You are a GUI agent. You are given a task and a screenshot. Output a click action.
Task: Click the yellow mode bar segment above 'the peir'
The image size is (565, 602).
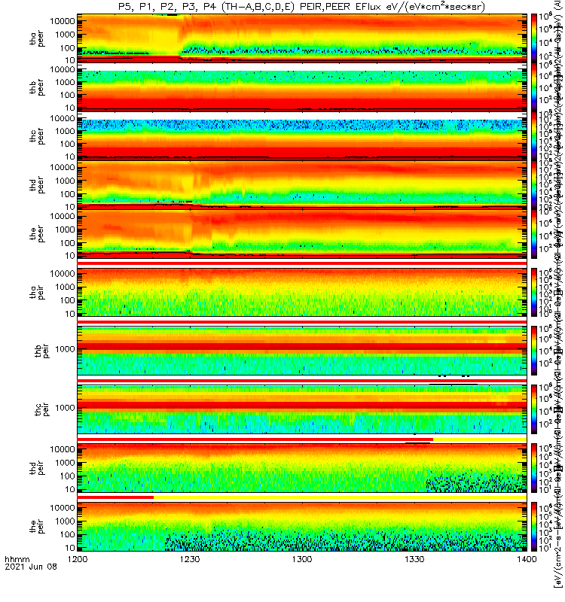click(x=341, y=497)
